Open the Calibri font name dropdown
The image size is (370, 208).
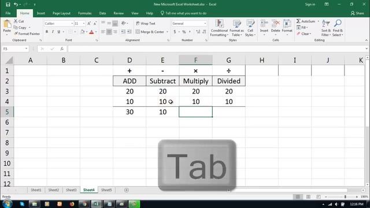point(72,24)
